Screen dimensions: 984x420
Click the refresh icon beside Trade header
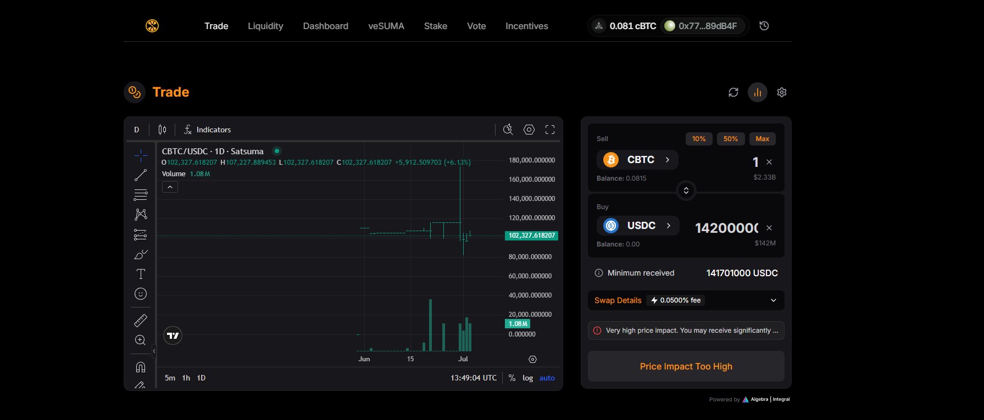(733, 92)
